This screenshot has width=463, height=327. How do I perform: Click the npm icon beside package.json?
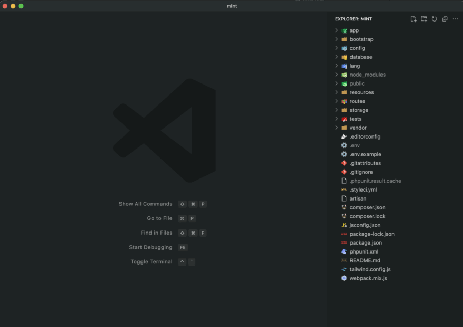point(344,242)
